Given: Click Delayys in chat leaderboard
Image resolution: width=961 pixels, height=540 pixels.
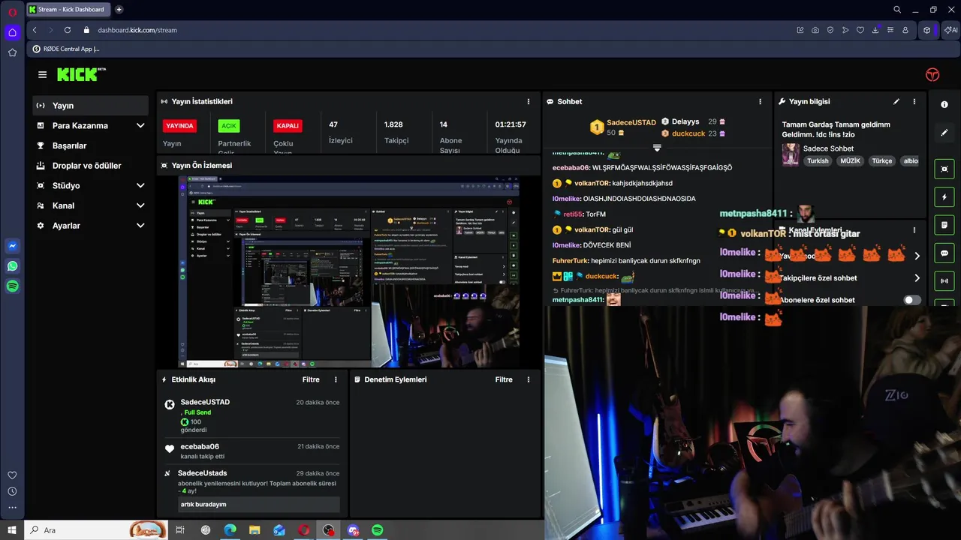Looking at the screenshot, I should coord(685,121).
